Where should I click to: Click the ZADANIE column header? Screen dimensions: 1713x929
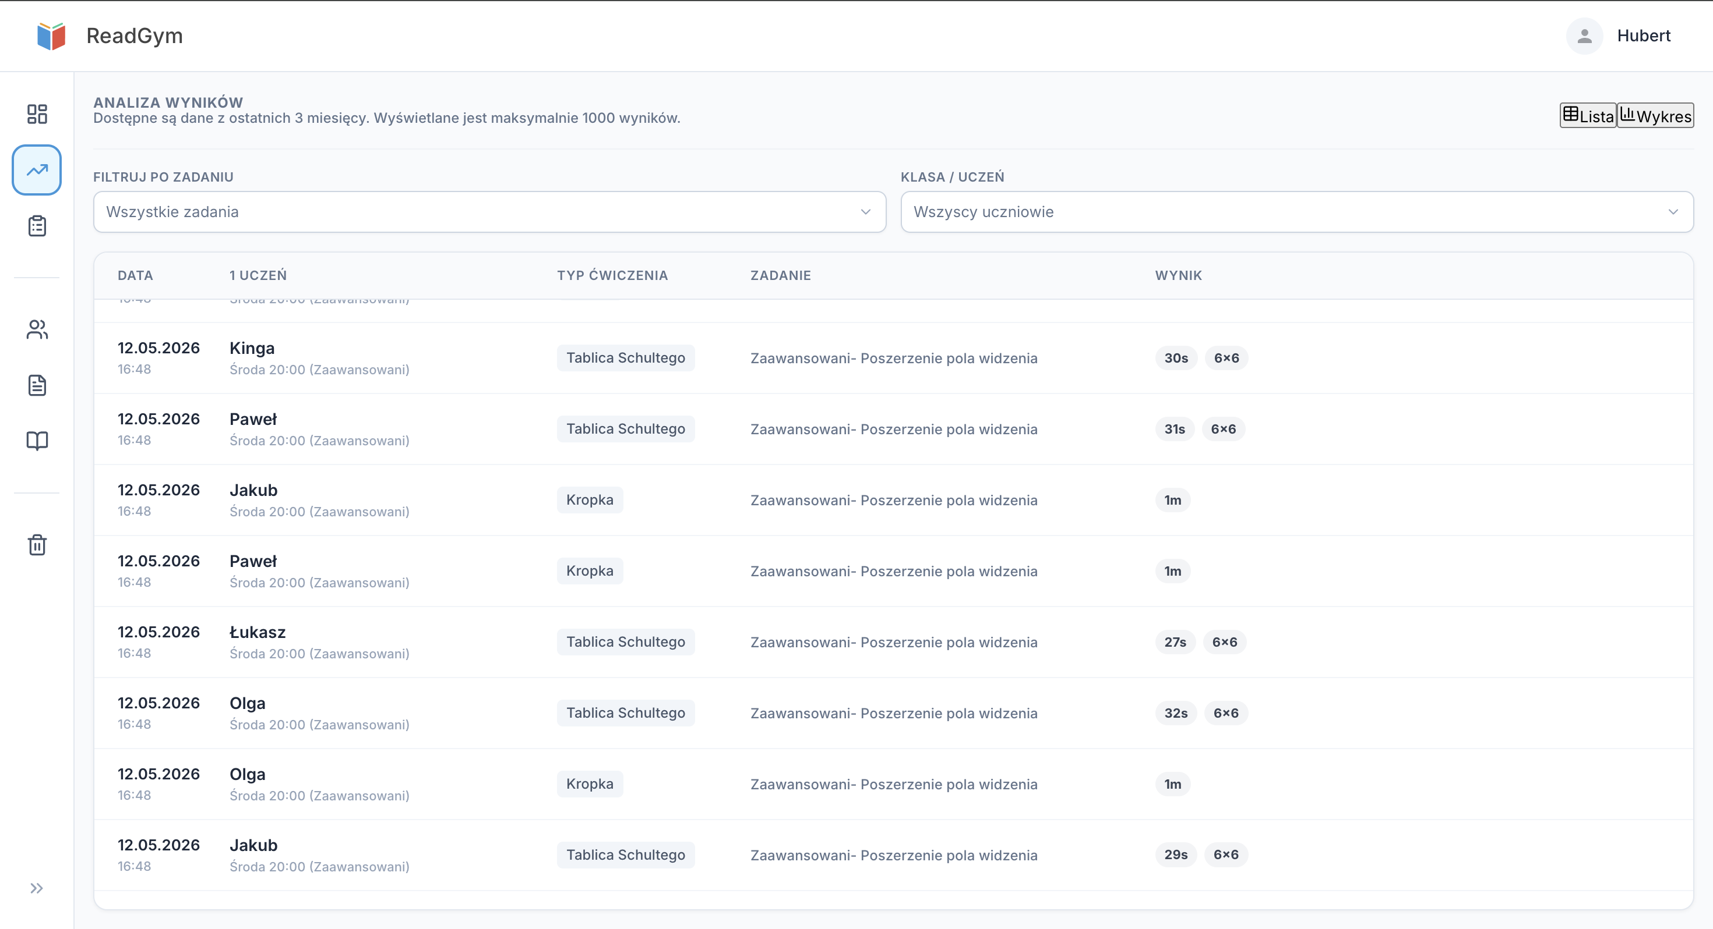[781, 275]
